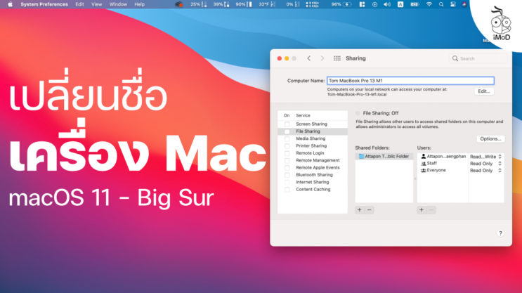Open the View menu in the menu bar
Image resolution: width=522 pixels, height=293 pixels.
point(96,4)
